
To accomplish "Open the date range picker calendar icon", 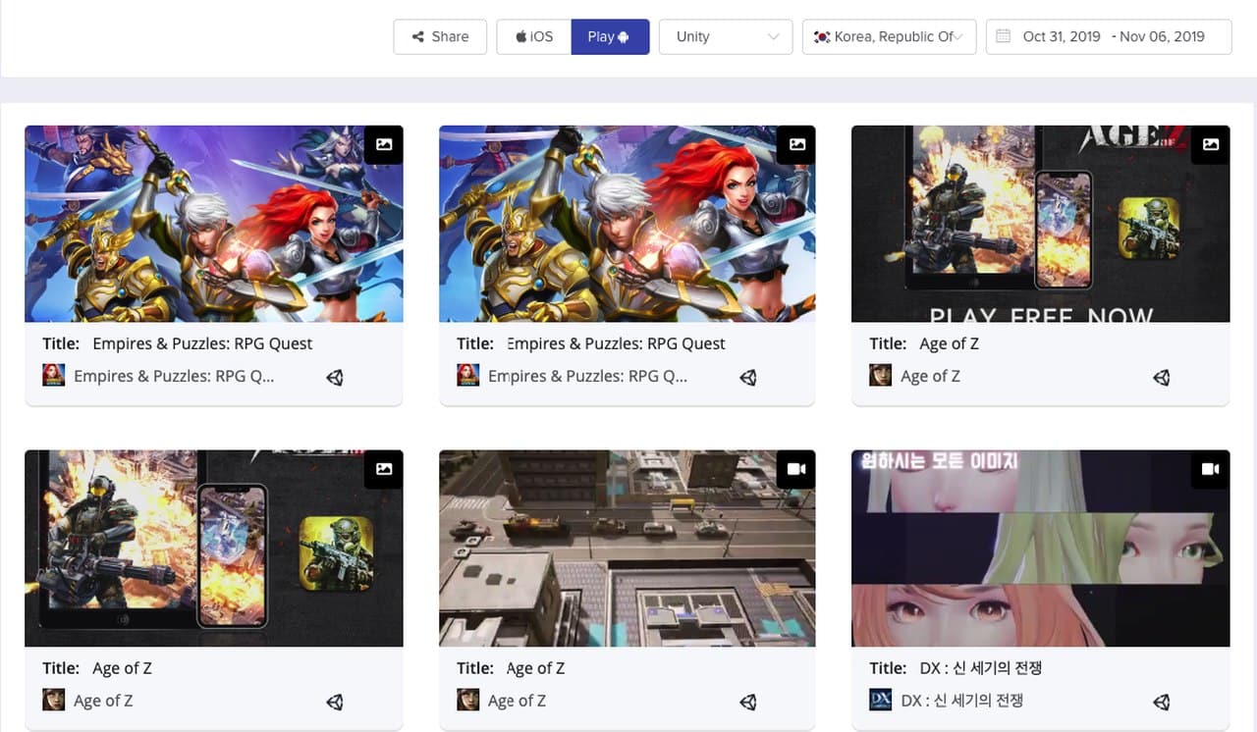I will [1003, 36].
